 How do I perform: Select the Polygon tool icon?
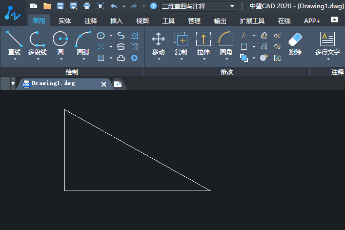(x=121, y=47)
